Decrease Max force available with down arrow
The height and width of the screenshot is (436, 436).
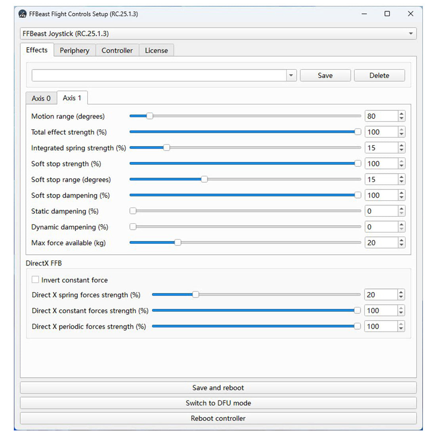[x=402, y=245]
